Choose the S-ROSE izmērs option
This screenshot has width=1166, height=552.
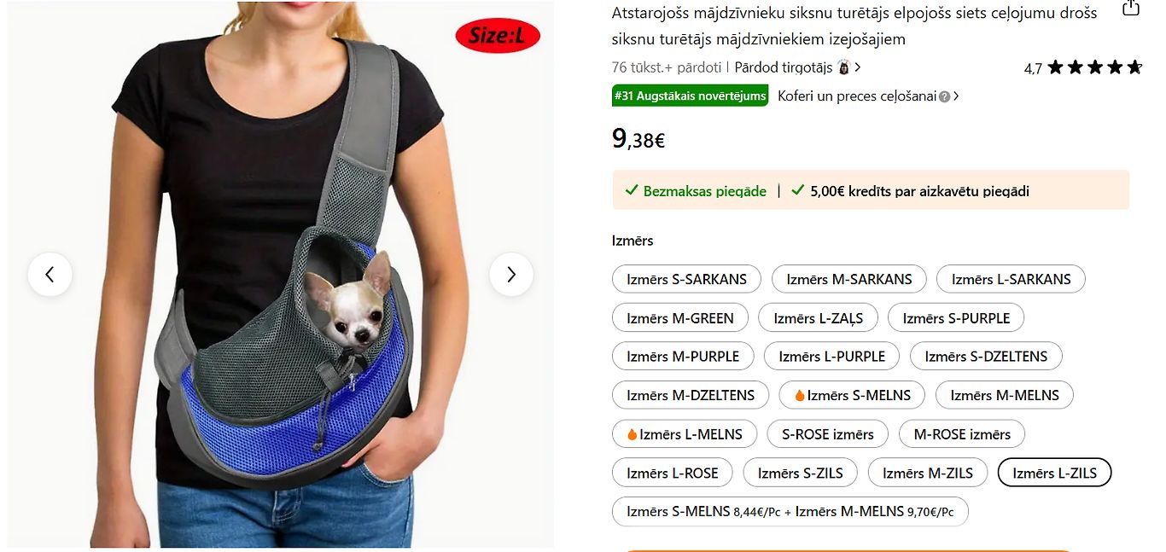(828, 434)
